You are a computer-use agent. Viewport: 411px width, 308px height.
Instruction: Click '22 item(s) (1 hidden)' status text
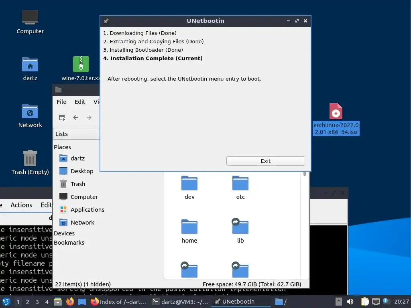[x=83, y=284]
